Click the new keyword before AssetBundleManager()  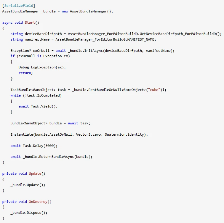pyautogui.click(x=65, y=11)
